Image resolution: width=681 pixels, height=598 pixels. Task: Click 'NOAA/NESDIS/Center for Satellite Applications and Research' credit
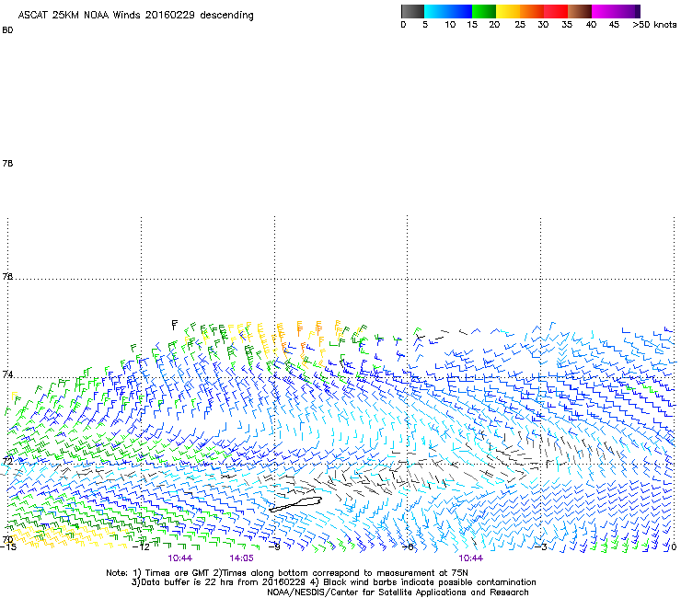pyautogui.click(x=398, y=592)
